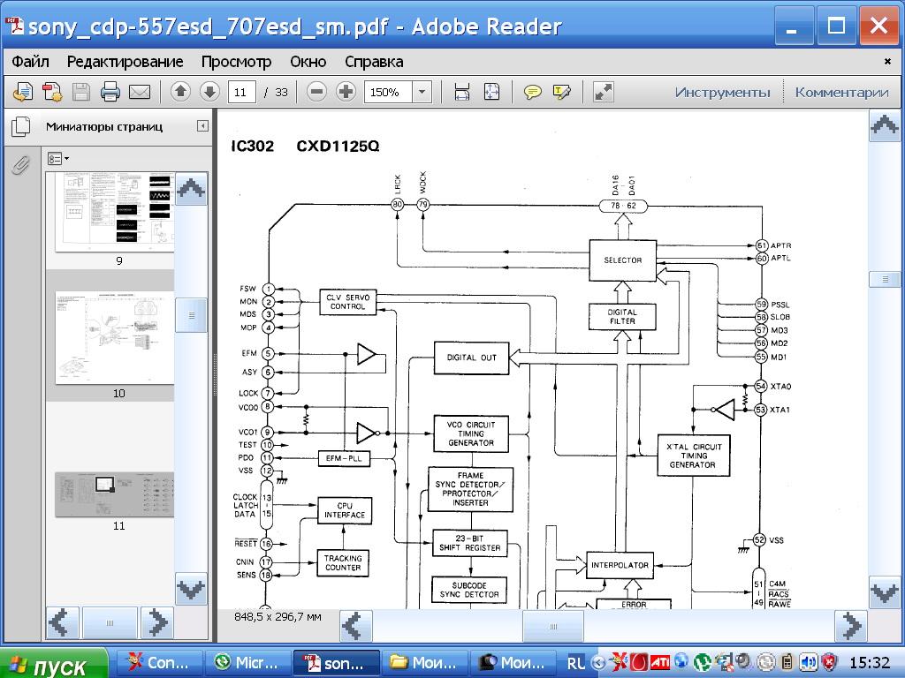Toggle fit-to-width scrolling mode

pos(461,92)
